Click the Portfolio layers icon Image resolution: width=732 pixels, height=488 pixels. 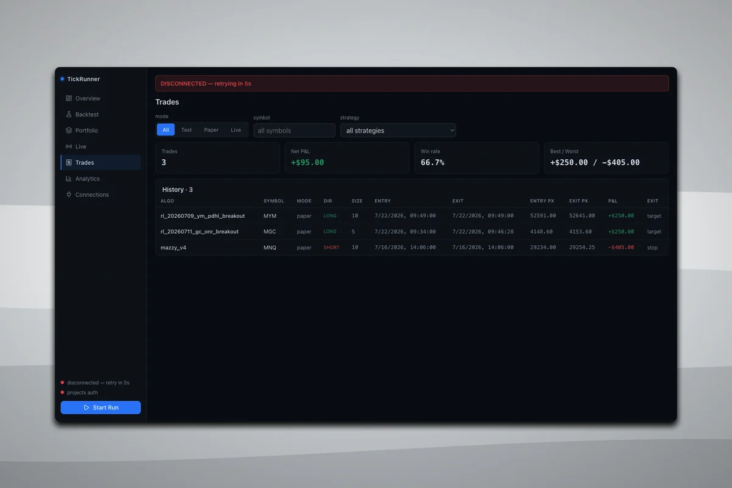click(69, 131)
